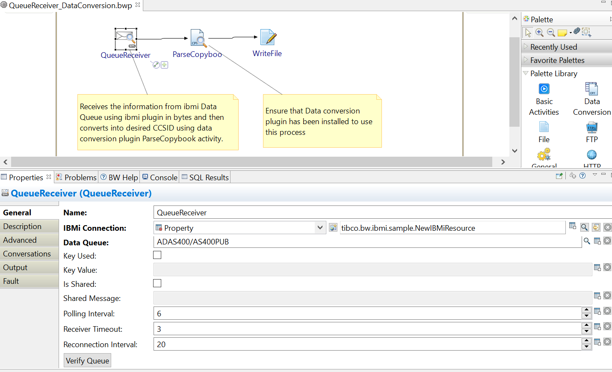Switch to the Problems tab
Image resolution: width=612 pixels, height=372 pixels.
point(77,177)
